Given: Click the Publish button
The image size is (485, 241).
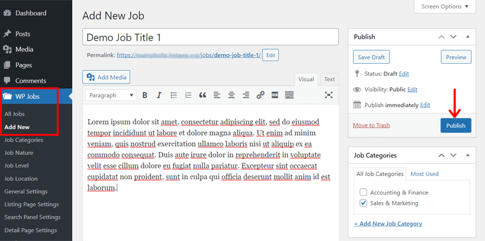Looking at the screenshot, I should point(456,126).
